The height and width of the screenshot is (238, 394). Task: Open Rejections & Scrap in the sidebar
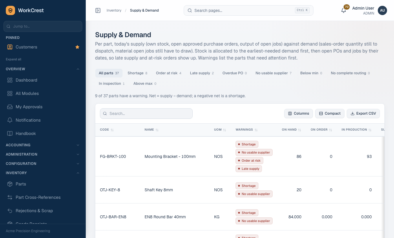(x=43, y=211)
